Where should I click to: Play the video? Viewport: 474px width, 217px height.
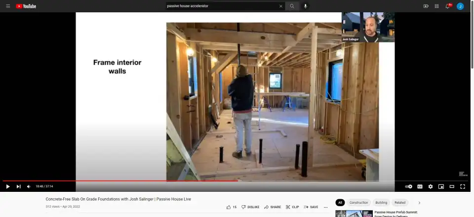coord(7,186)
